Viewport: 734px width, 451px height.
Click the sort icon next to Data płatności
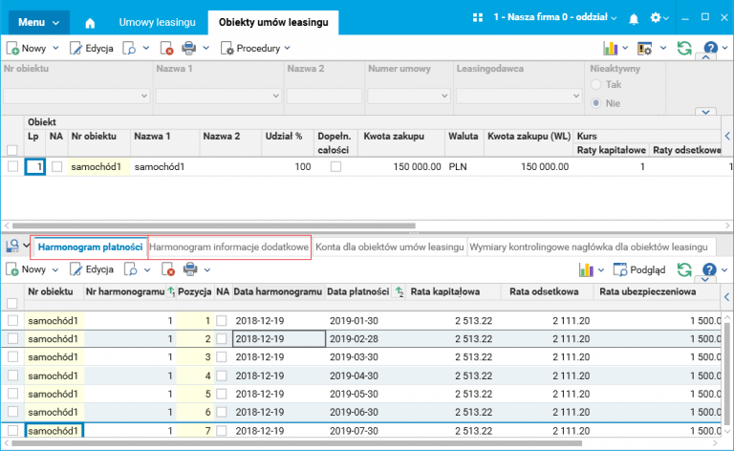pyautogui.click(x=399, y=292)
